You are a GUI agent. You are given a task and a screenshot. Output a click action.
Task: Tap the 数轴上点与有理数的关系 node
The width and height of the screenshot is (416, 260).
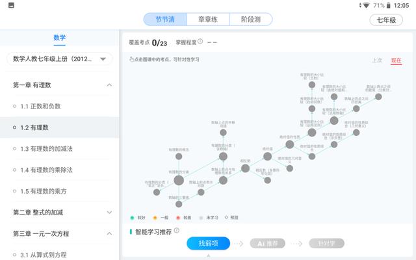pyautogui.click(x=223, y=181)
